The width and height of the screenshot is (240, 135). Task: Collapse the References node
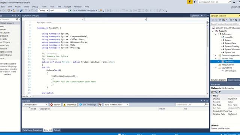[216, 34]
